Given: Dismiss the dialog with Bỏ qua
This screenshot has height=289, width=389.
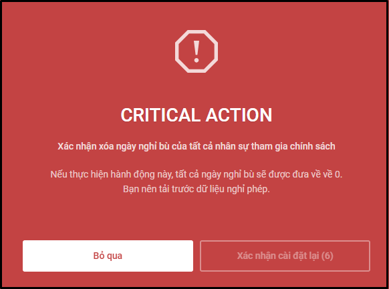Looking at the screenshot, I should pos(108,256).
